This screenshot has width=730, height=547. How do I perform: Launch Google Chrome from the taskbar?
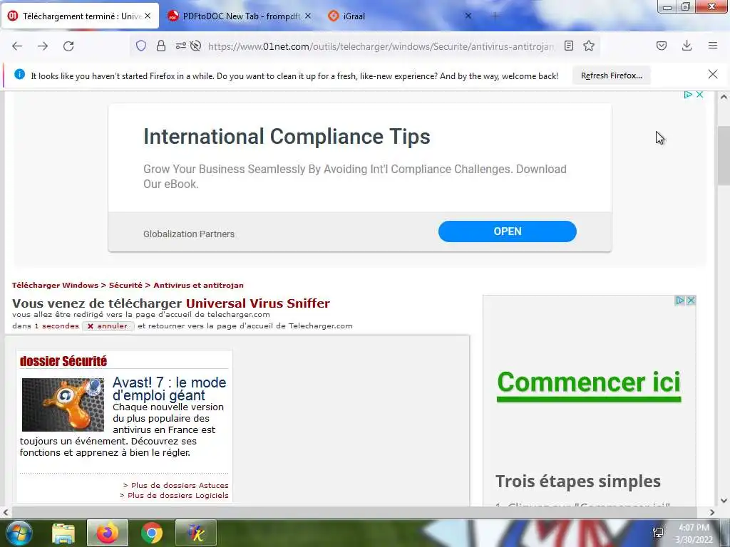[152, 533]
